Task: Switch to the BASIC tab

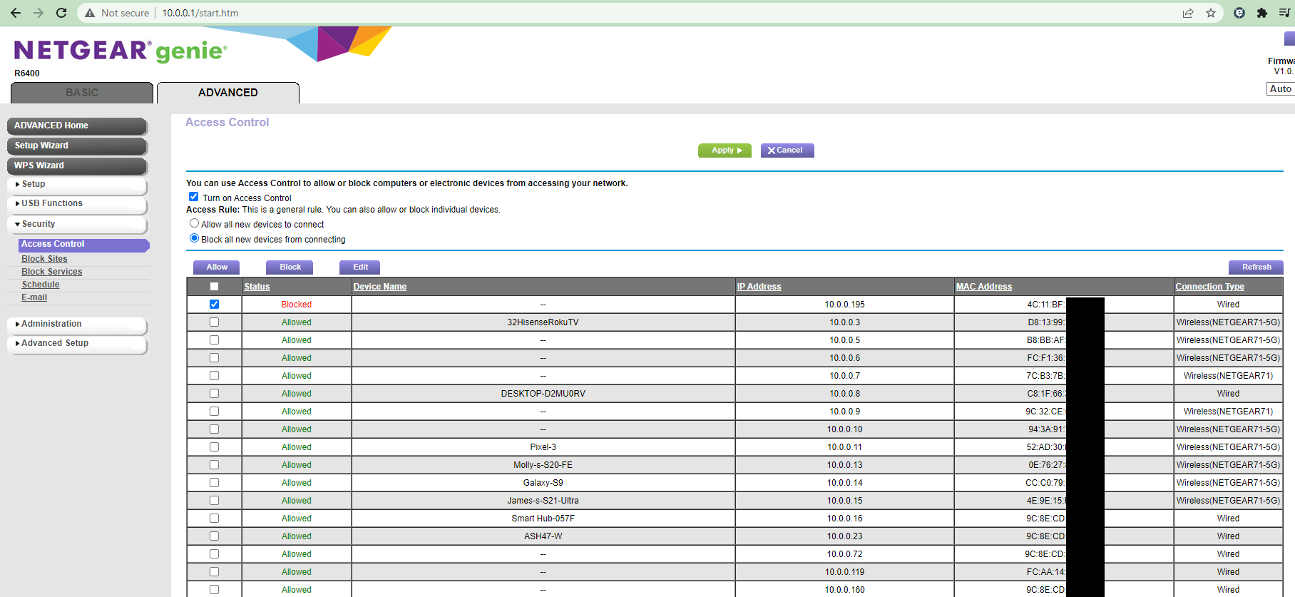Action: coord(82,93)
